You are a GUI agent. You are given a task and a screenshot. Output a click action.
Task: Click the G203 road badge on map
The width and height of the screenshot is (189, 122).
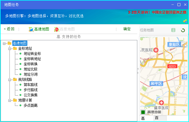[172, 66]
